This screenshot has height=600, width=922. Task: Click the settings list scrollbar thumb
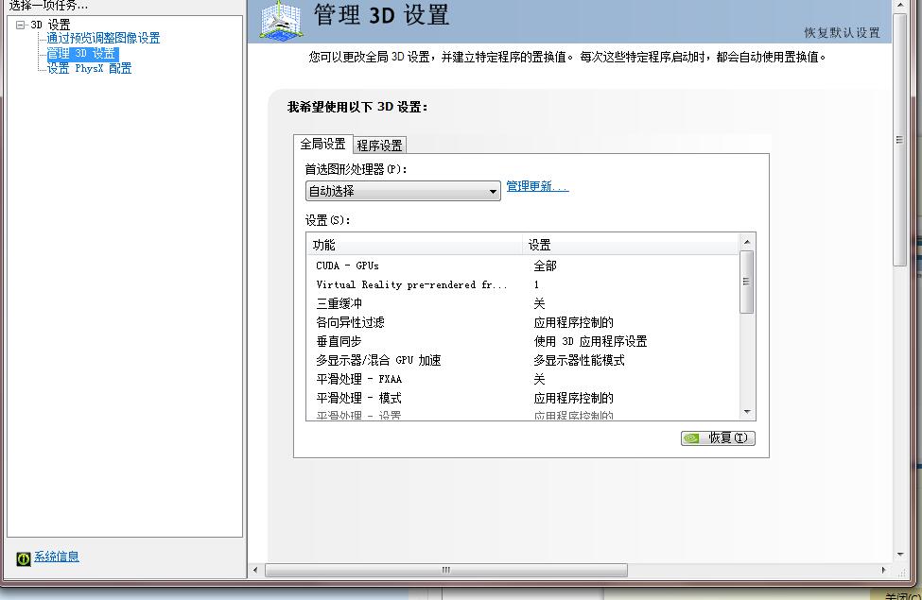pos(747,283)
